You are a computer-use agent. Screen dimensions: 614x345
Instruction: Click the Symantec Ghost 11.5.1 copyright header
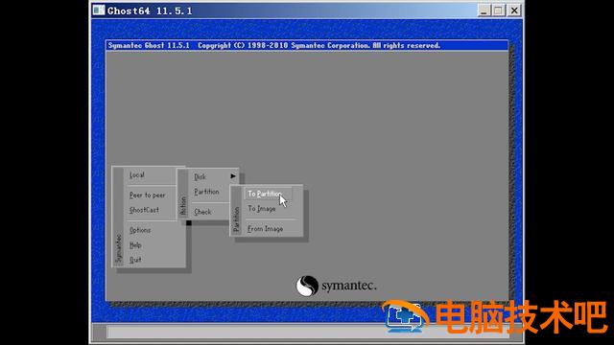274,45
